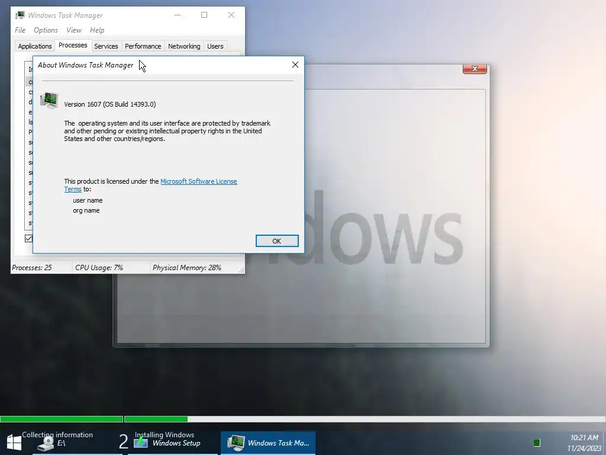This screenshot has width=606, height=455.
Task: Click the 'user name' text
Action: coord(88,200)
